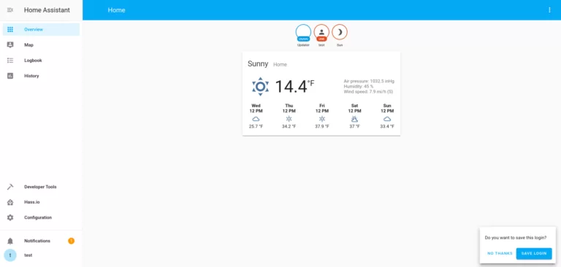The height and width of the screenshot is (267, 561).
Task: Click the Overview grid icon
Action: tap(10, 29)
